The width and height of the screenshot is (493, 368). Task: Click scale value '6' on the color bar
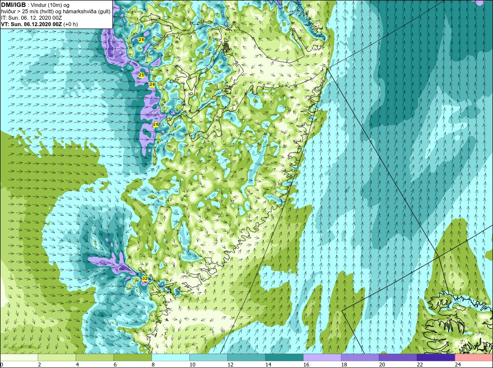[x=115, y=365]
